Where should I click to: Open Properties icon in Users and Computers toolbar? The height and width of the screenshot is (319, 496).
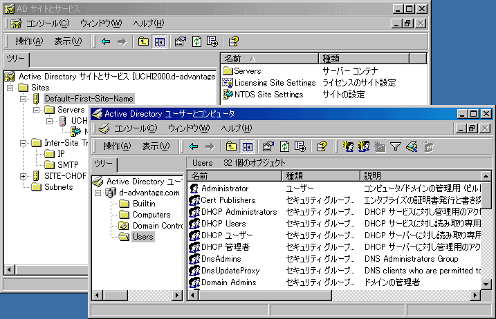pyautogui.click(x=268, y=146)
